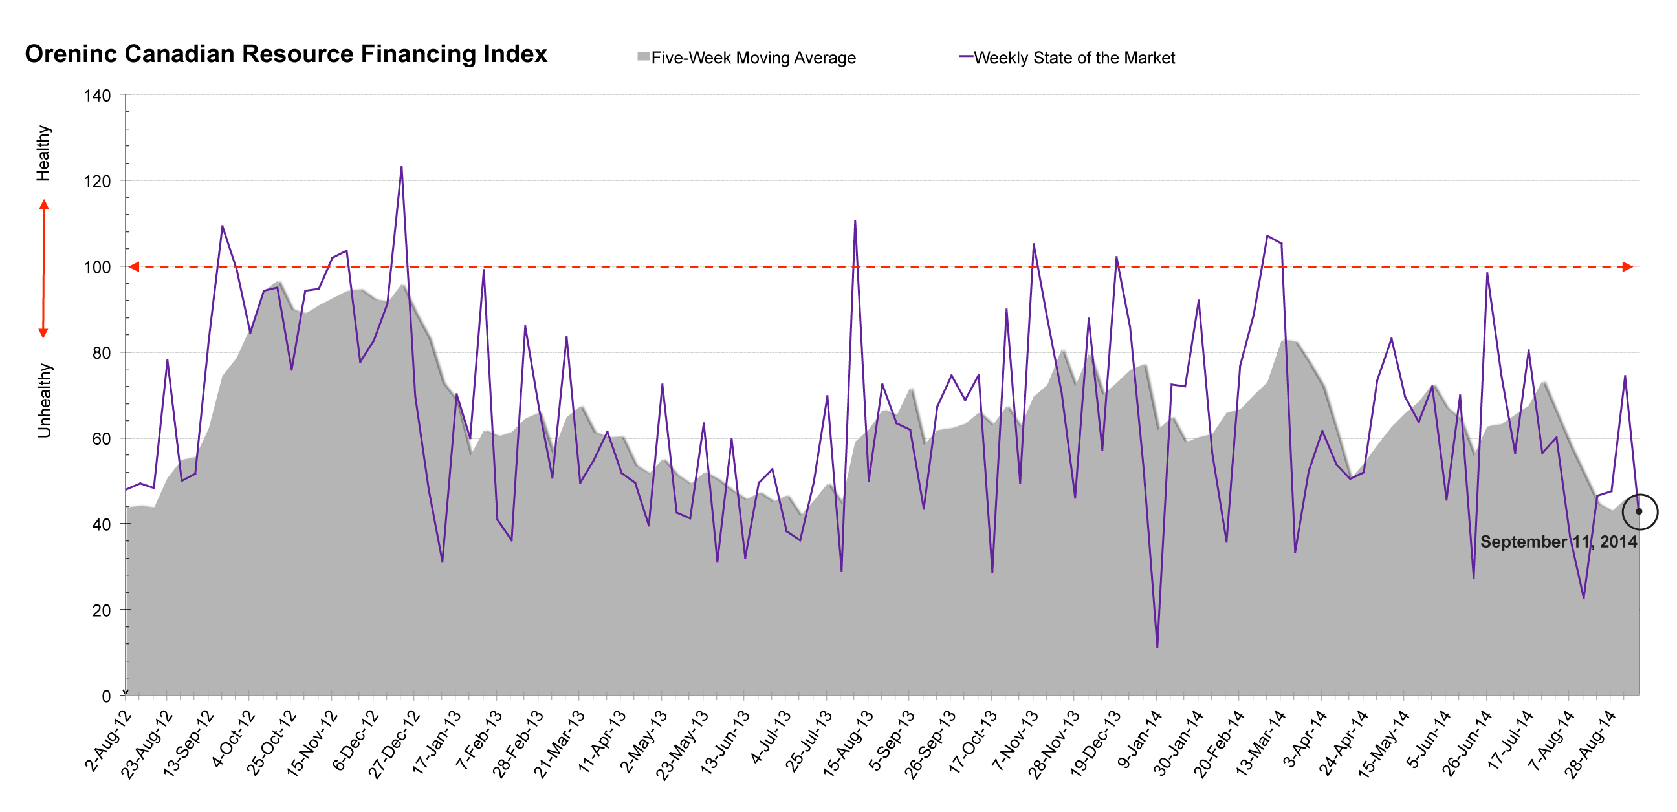Click the x-axis date label 5-Jun-14
This screenshot has height=812, width=1677.
pyautogui.click(x=1429, y=740)
